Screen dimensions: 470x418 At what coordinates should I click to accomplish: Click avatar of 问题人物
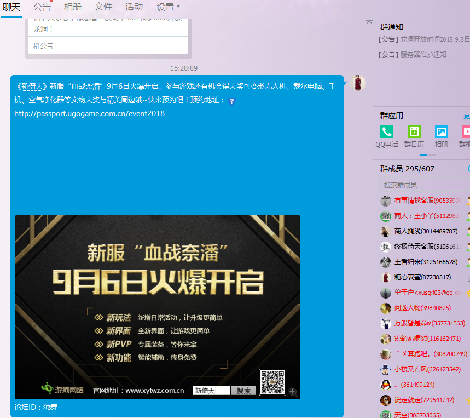(386, 308)
